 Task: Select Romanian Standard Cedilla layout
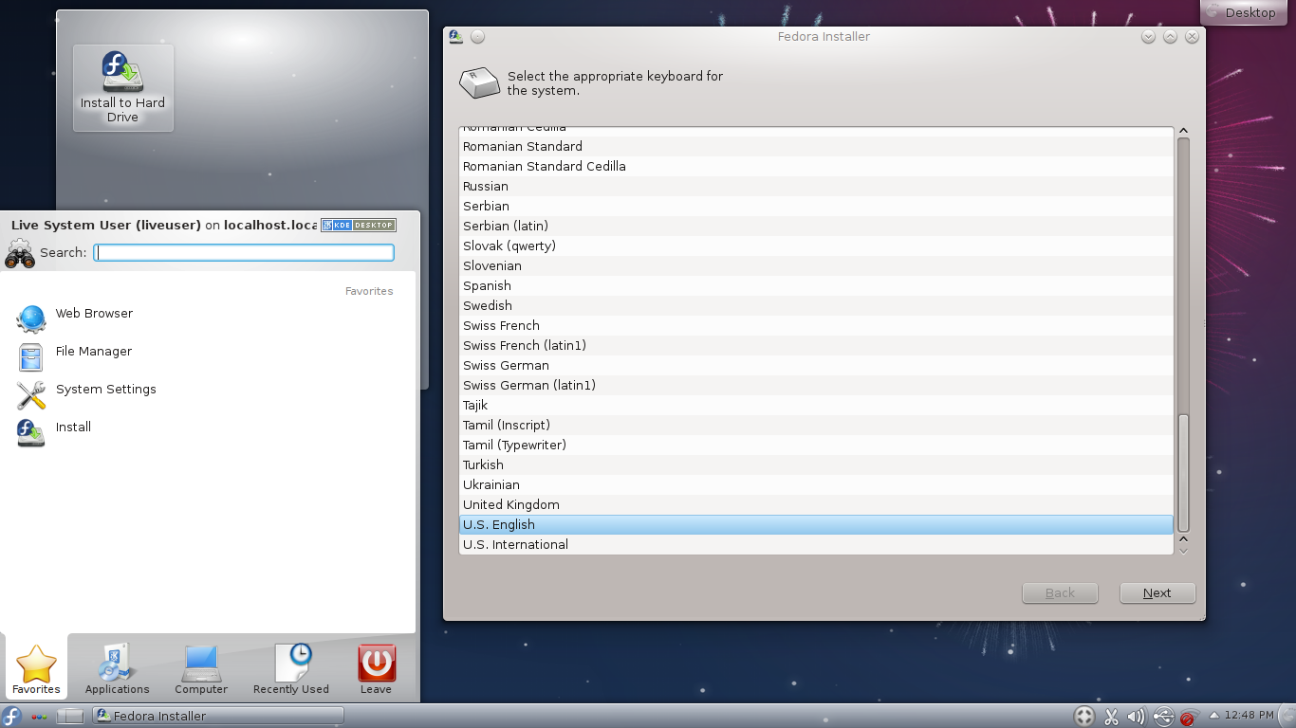816,167
